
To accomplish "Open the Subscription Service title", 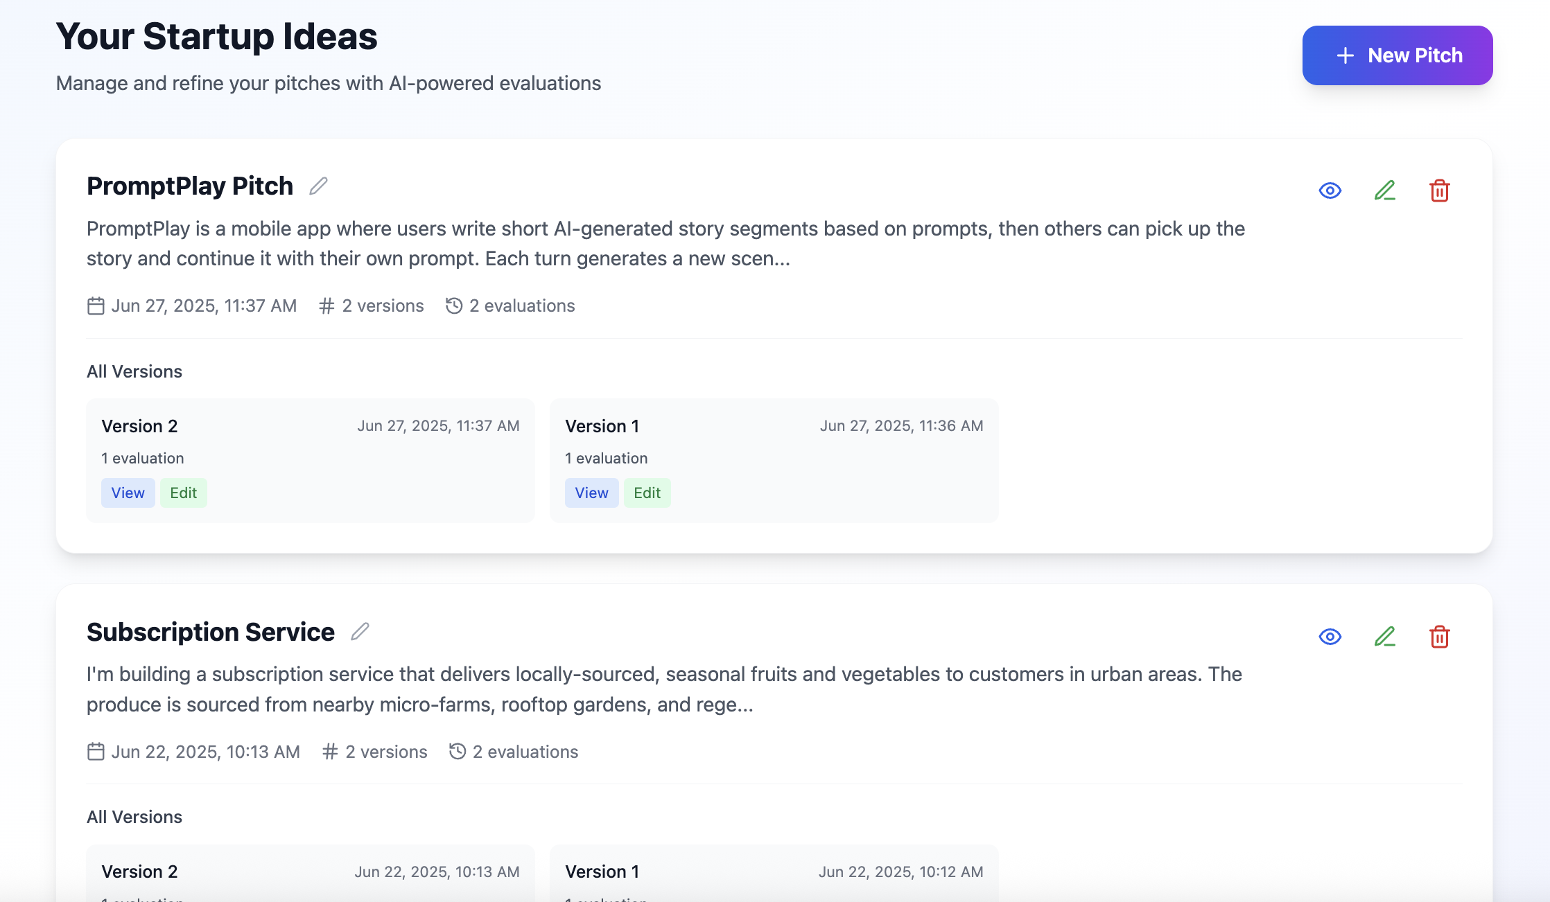I will coord(211,633).
